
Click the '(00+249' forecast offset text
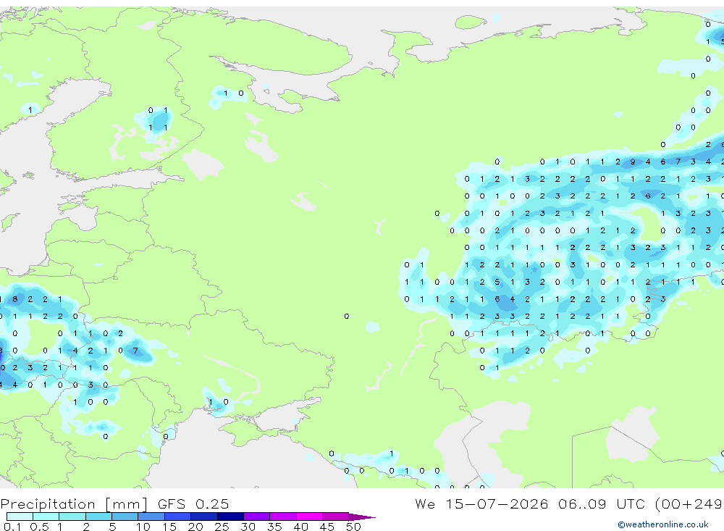[x=689, y=504]
